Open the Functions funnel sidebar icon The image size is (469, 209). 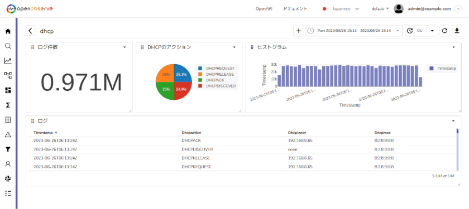pos(8,149)
